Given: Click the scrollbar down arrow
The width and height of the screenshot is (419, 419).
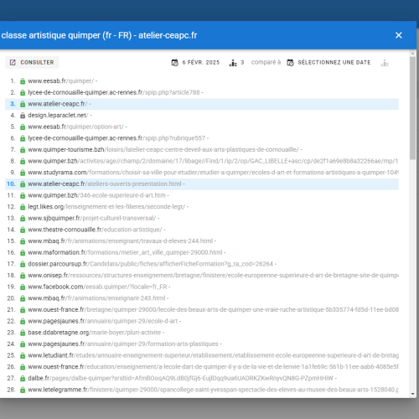Looking at the screenshot, I should coord(413,394).
